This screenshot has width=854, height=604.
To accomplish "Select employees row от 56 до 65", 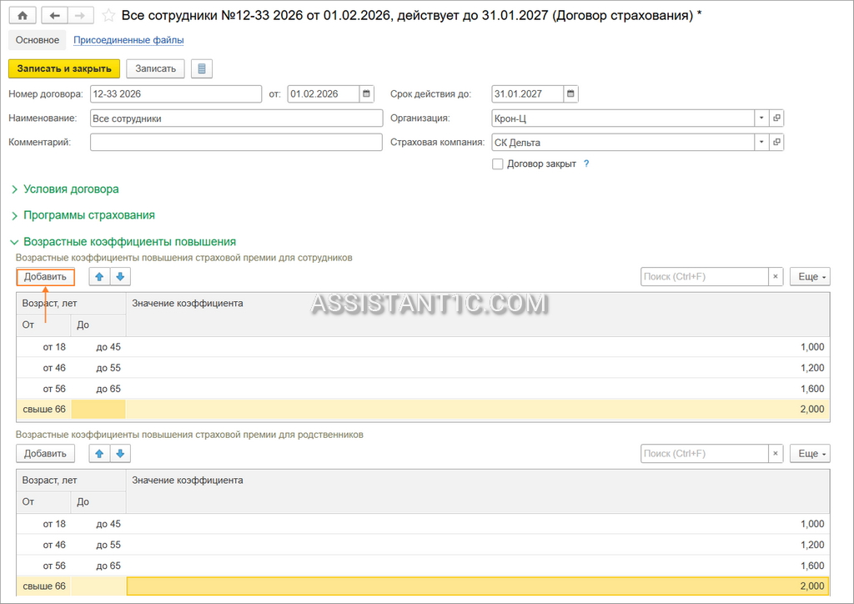I will [x=423, y=388].
